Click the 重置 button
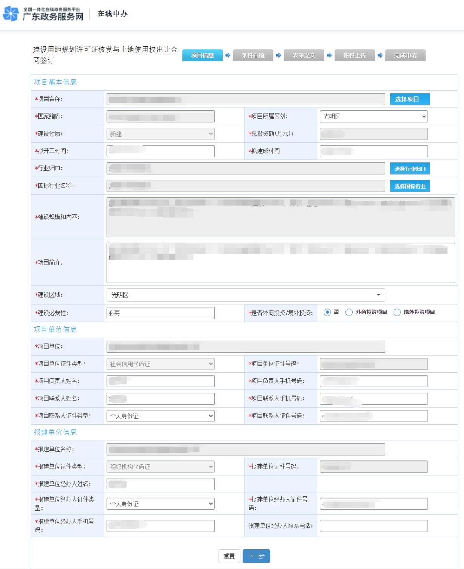 point(229,556)
